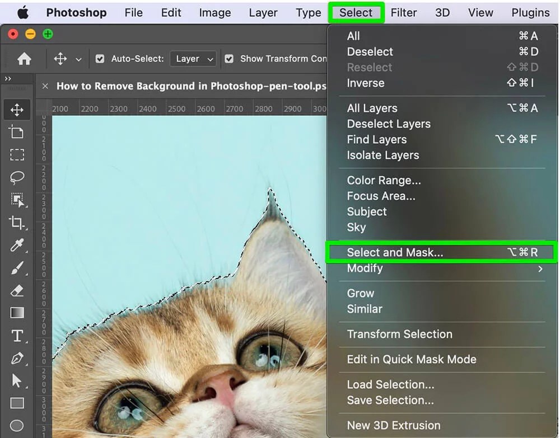Open the Auto-Select Layer dropdown
Screen dimensions: 560x438
point(194,58)
